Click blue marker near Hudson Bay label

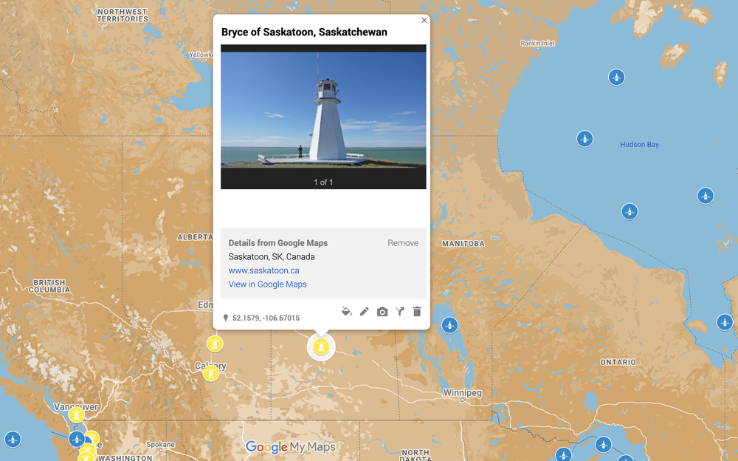584,139
